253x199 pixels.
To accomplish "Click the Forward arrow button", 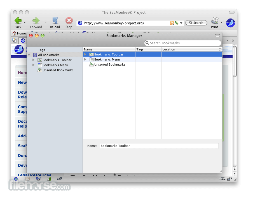I will click(36, 21).
